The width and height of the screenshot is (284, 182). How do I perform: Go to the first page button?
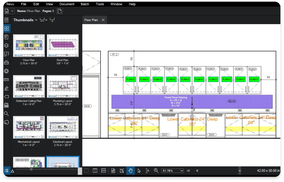[188, 171]
